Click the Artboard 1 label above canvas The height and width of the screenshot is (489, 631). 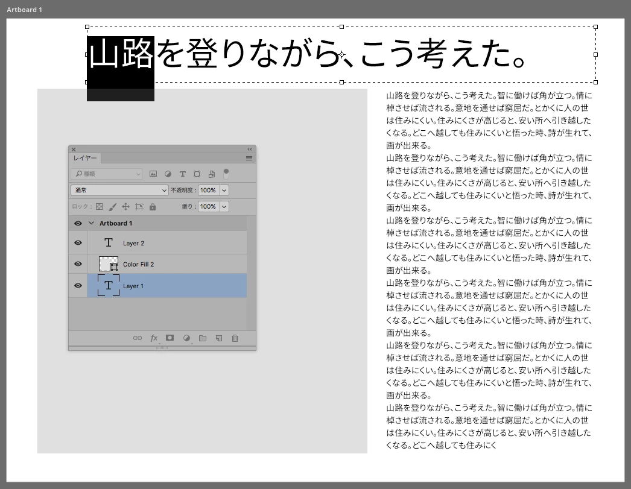click(24, 10)
